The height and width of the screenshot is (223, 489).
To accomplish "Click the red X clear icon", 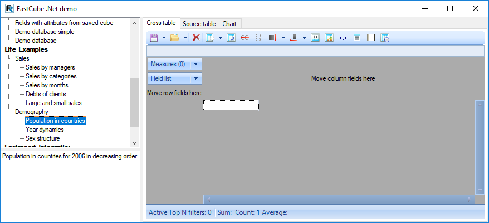I will (x=196, y=38).
